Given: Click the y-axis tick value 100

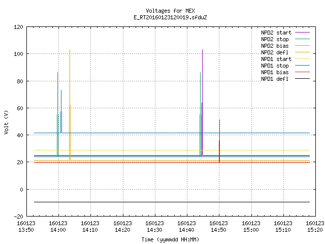Looking at the screenshot, I should click(18, 54).
